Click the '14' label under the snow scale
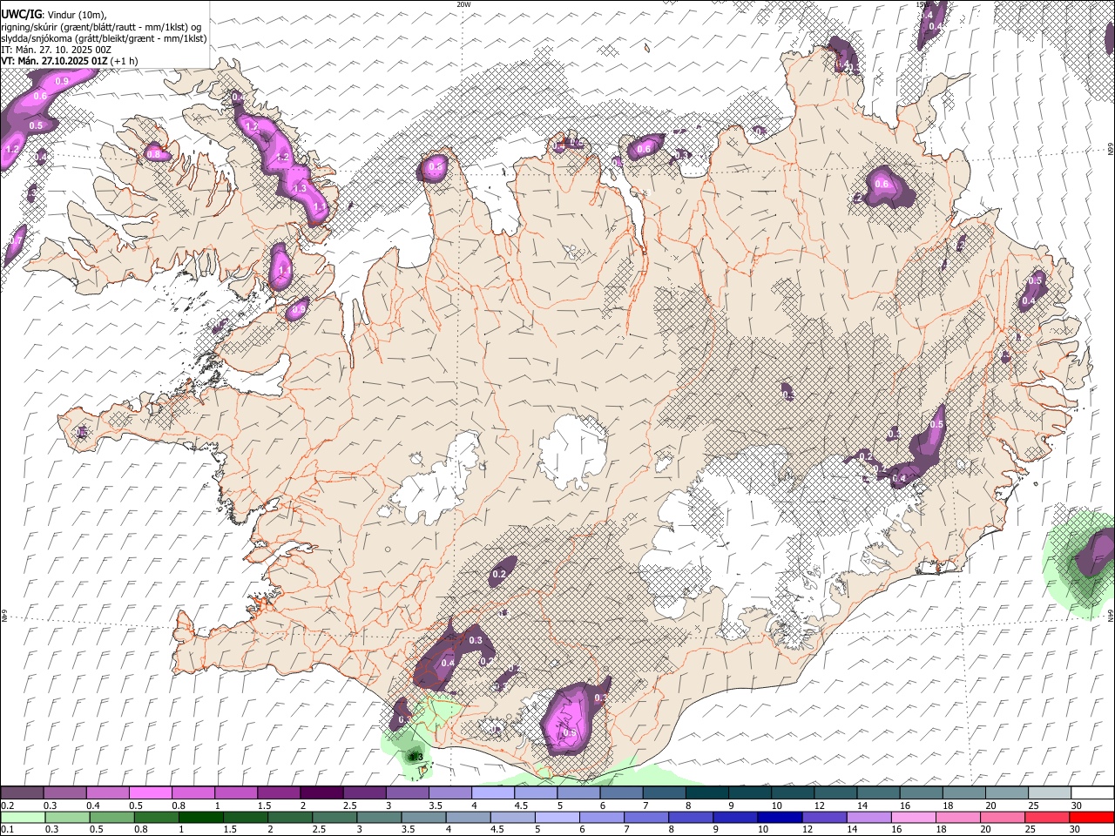Screen dimensions: 1115x836 (862, 806)
